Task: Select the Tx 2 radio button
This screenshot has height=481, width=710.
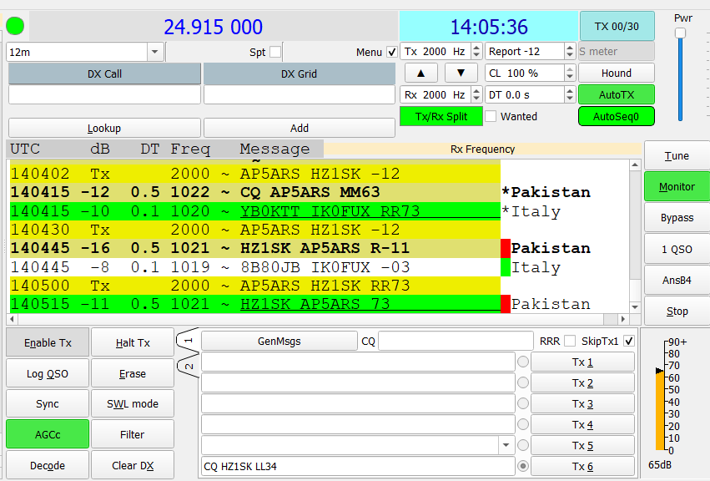Action: tap(523, 382)
